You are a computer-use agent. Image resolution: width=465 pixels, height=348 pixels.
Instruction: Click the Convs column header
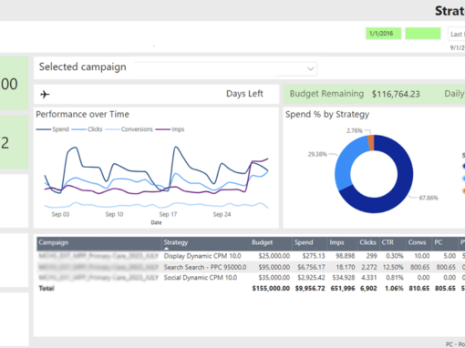coord(417,242)
